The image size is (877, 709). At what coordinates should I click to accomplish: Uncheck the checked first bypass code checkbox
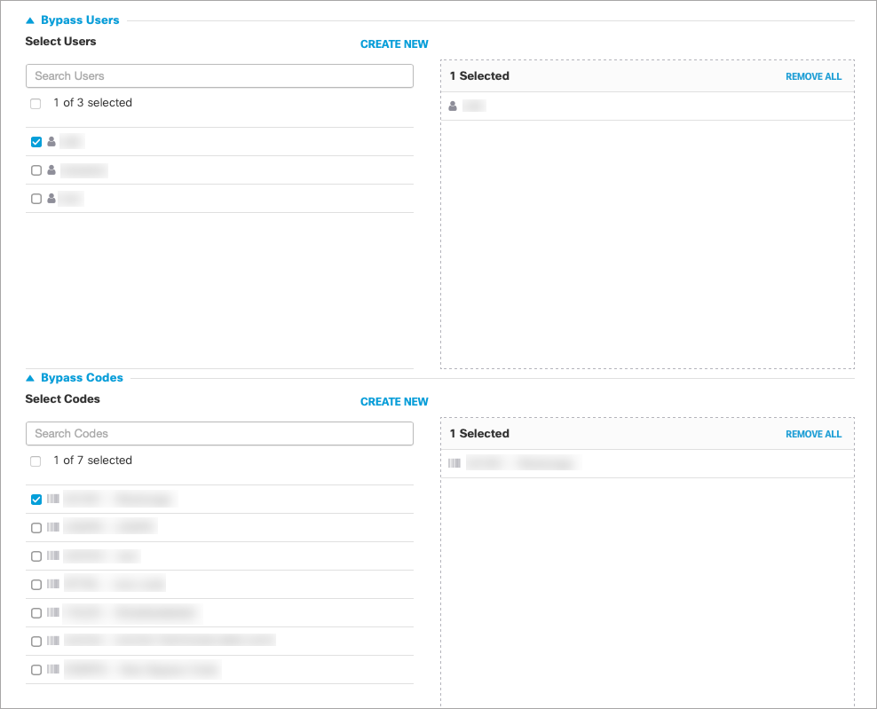pos(36,500)
